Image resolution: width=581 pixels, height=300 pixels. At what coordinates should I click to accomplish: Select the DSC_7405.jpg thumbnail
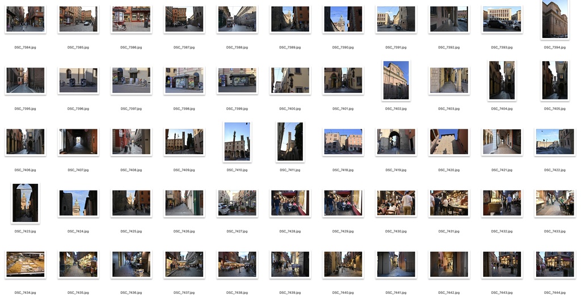pyautogui.click(x=555, y=81)
